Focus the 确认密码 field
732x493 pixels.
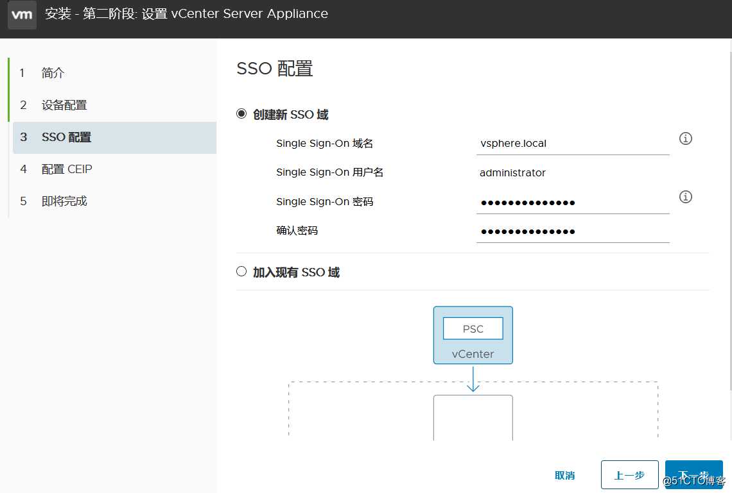pyautogui.click(x=573, y=231)
